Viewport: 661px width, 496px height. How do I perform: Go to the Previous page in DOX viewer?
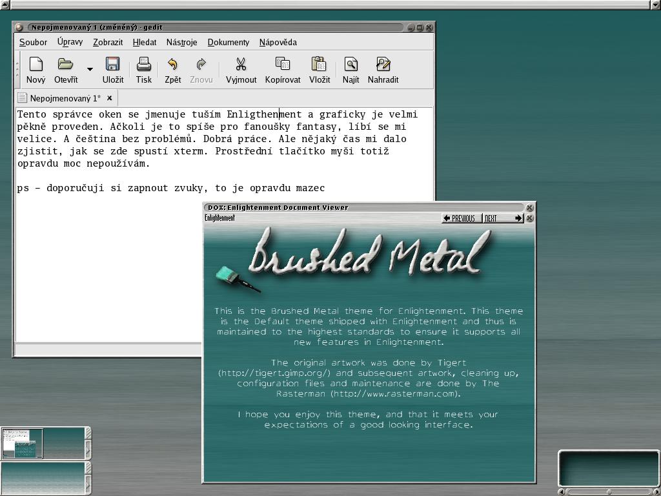462,218
